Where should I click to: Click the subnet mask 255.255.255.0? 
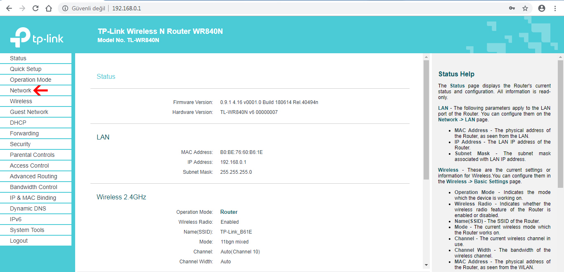pyautogui.click(x=236, y=172)
